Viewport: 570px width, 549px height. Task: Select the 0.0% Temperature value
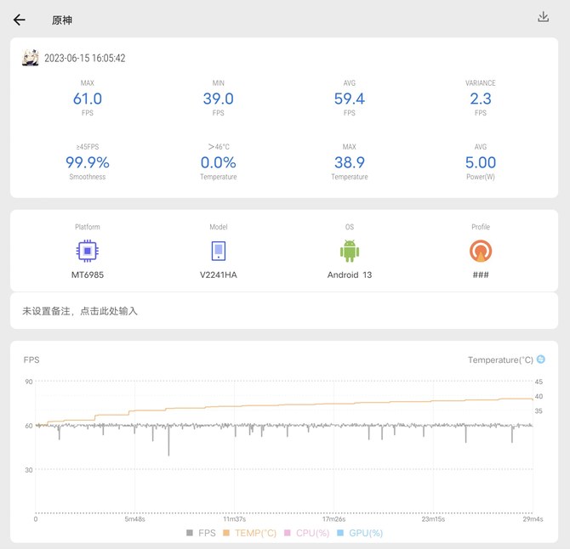(218, 162)
